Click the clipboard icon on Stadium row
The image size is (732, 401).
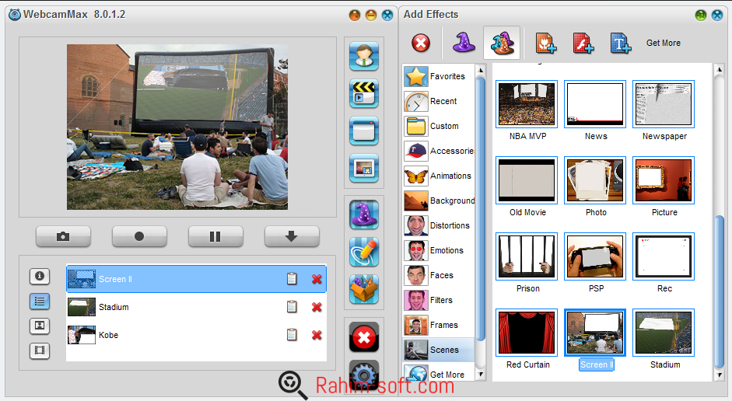coord(292,307)
